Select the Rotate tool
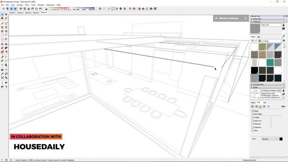This screenshot has height=162, width=288. (x=2, y=48)
